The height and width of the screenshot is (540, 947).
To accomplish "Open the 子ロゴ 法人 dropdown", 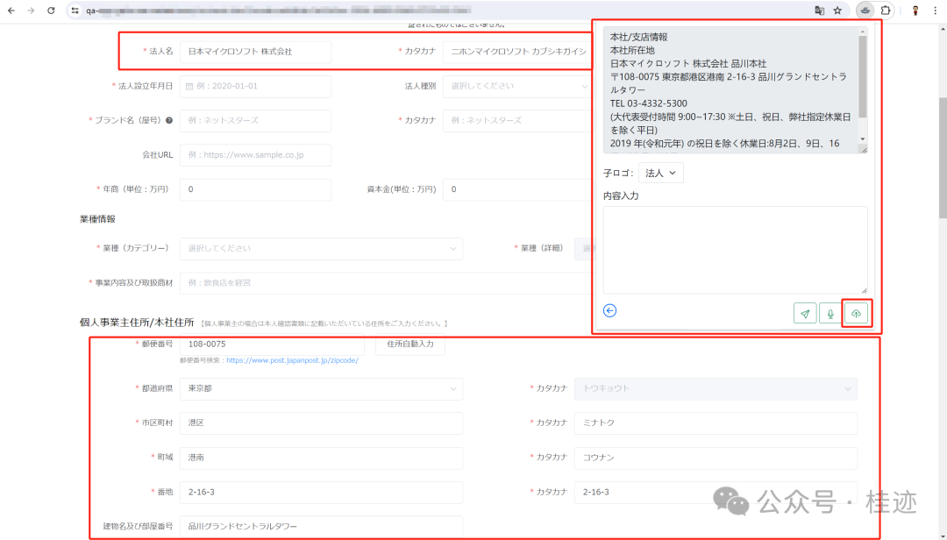I will [x=660, y=173].
